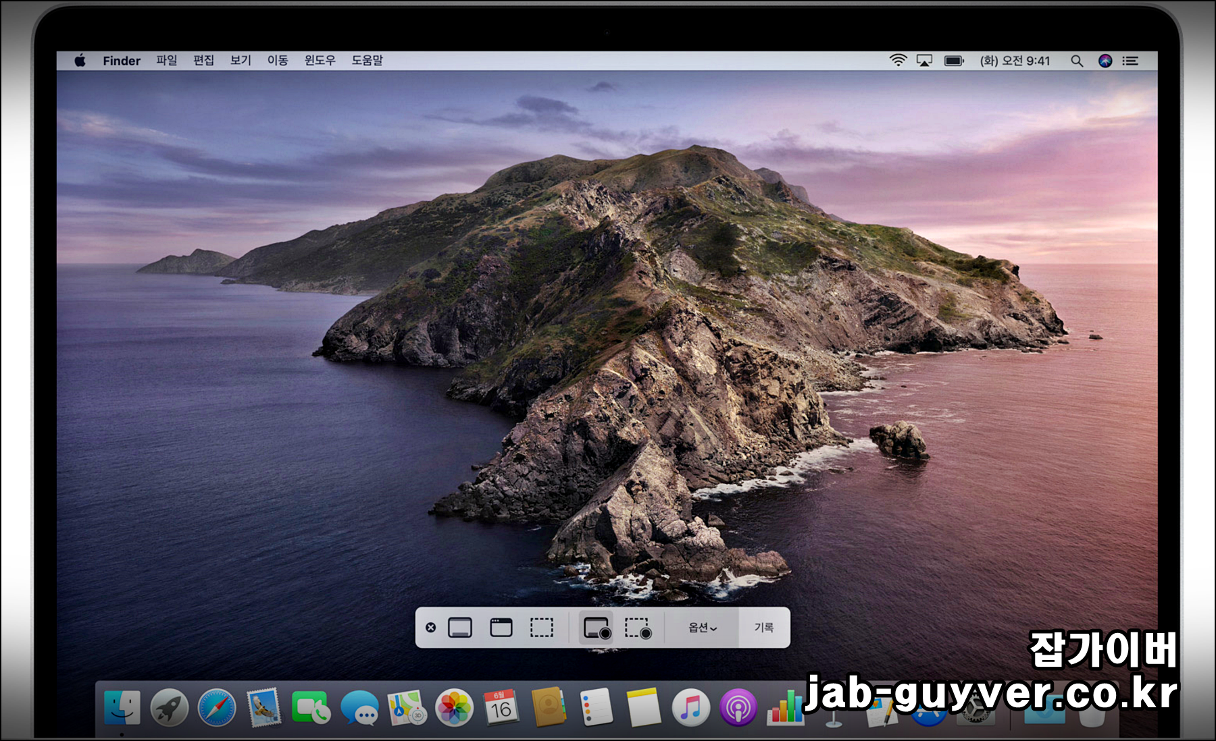
Task: Open Podcasts from the Dock
Action: [x=738, y=707]
